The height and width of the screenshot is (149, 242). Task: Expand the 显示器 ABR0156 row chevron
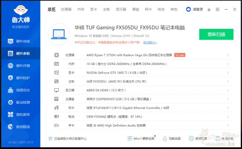[228, 91]
